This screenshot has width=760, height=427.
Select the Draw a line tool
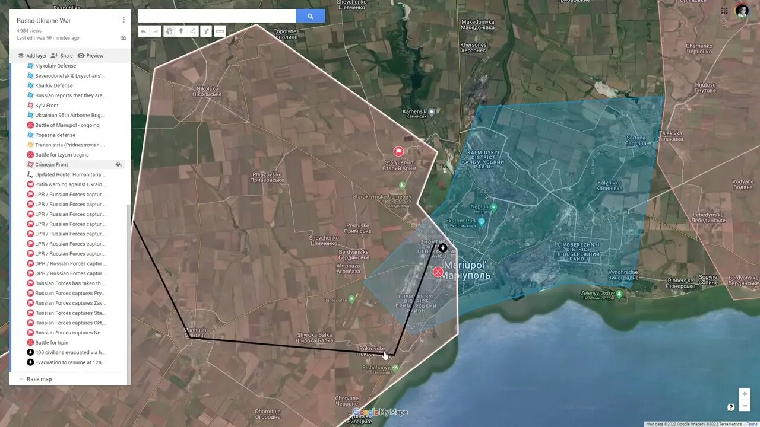(x=192, y=31)
